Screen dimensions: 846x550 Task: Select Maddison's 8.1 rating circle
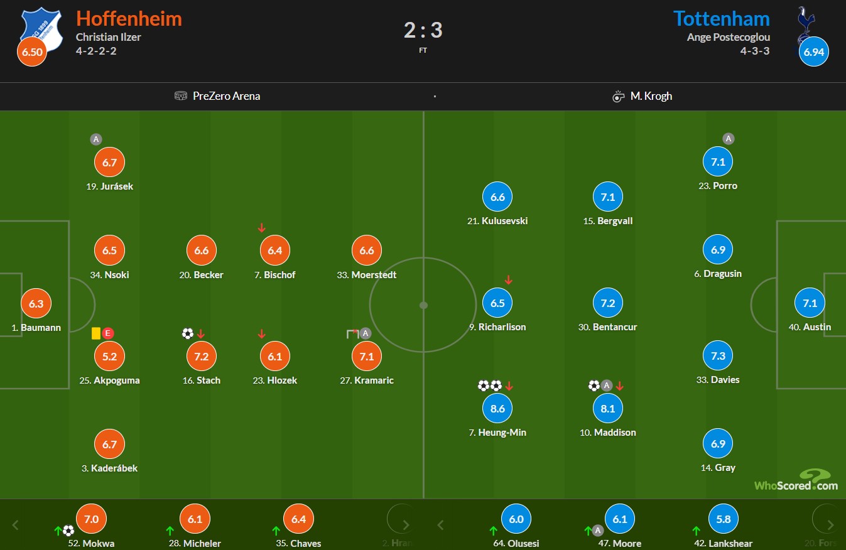[608, 408]
